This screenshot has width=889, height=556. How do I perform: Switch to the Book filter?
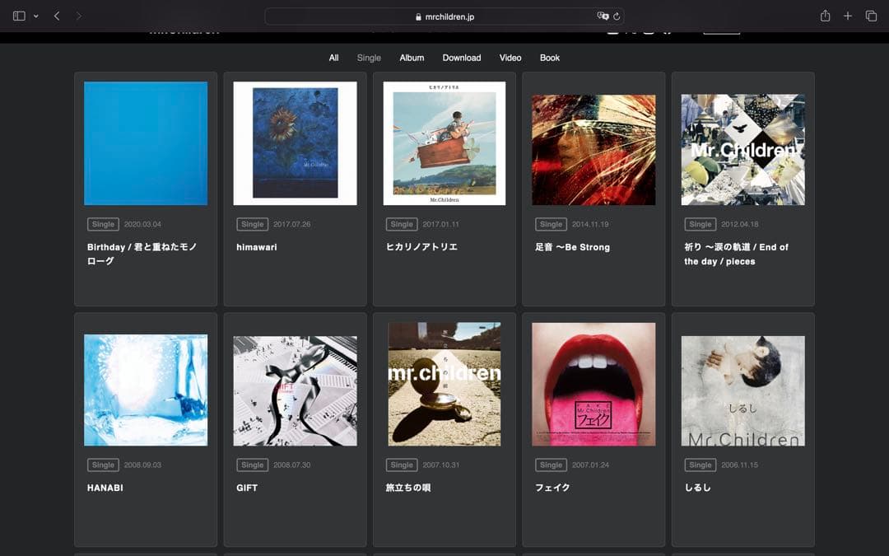[x=549, y=58]
